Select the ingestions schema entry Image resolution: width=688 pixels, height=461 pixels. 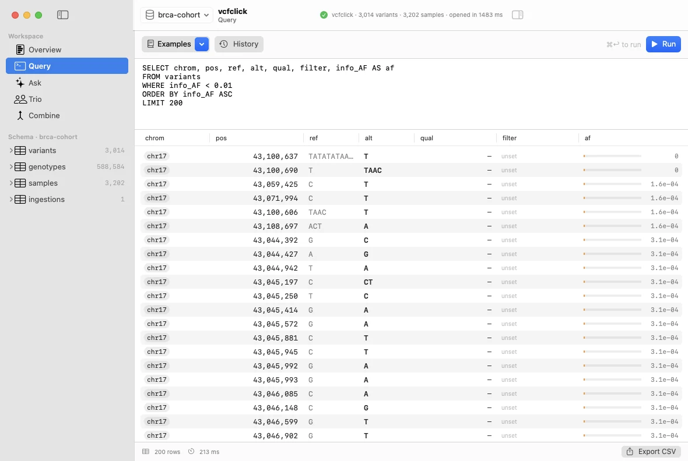pos(67,199)
